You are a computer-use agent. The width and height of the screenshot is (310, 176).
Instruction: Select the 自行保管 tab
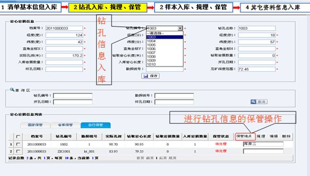(x=96, y=125)
